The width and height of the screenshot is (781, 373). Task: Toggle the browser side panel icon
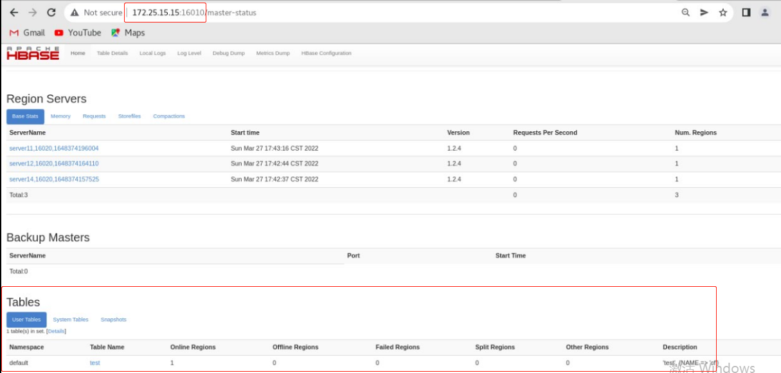[746, 12]
